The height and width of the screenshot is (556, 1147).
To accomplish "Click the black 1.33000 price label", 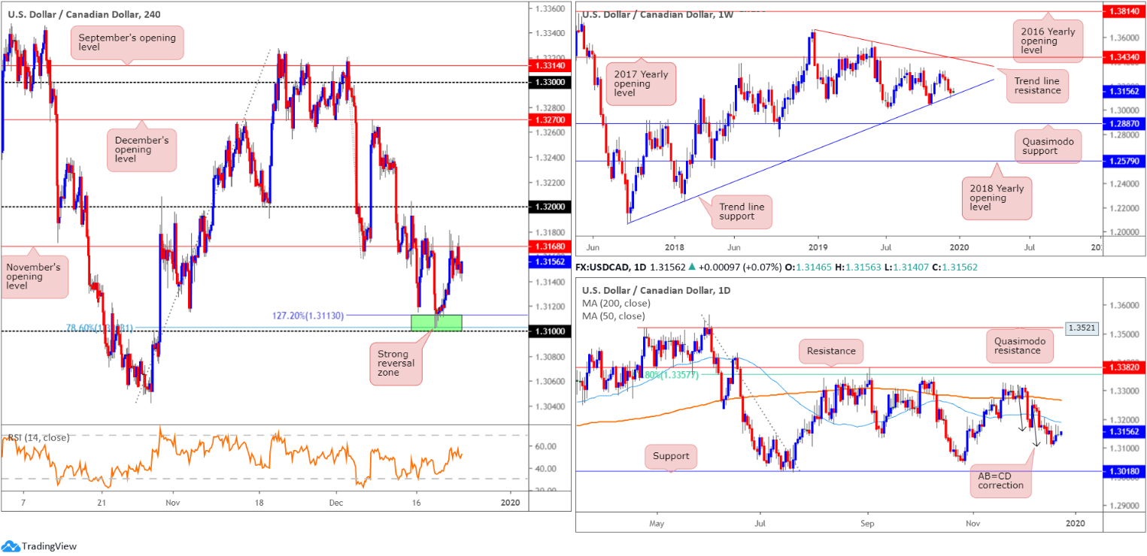I will pos(549,82).
